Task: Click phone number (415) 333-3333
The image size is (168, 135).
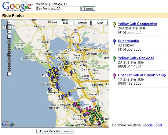Action: click(x=130, y=32)
